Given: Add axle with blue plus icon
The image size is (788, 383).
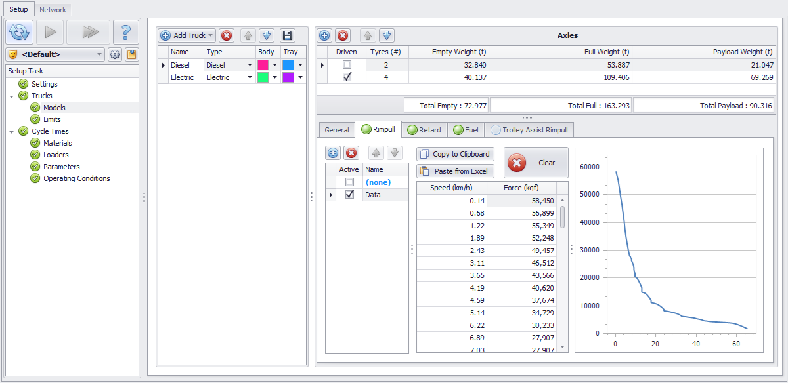Looking at the screenshot, I should [324, 35].
